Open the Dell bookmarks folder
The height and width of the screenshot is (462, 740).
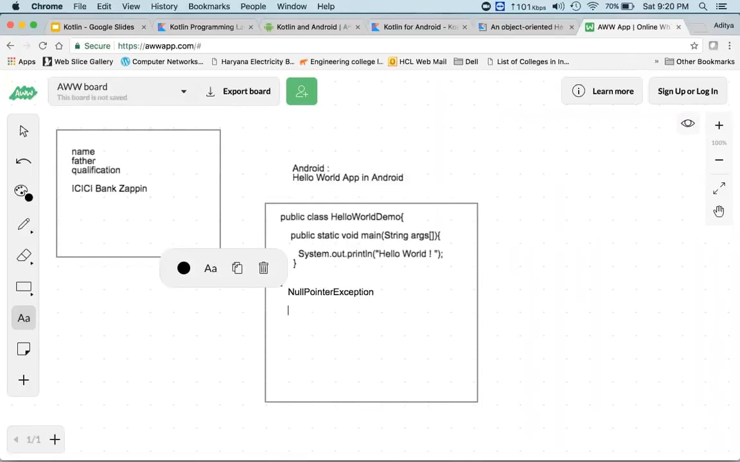[466, 62]
